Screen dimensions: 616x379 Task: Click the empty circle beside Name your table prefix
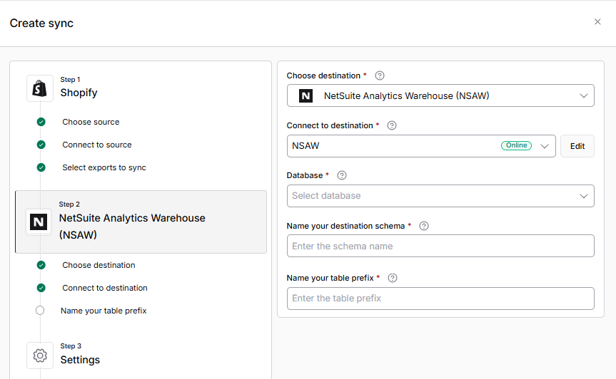click(40, 311)
